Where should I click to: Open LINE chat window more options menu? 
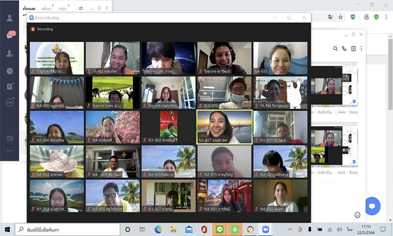tap(361, 48)
